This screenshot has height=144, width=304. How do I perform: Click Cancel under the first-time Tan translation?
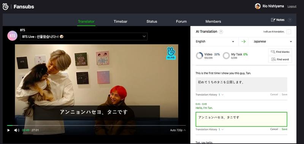[274, 94]
